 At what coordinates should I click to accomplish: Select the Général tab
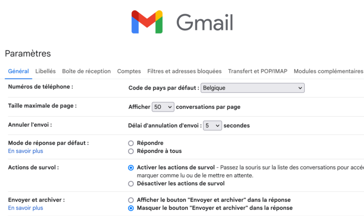pyautogui.click(x=18, y=71)
